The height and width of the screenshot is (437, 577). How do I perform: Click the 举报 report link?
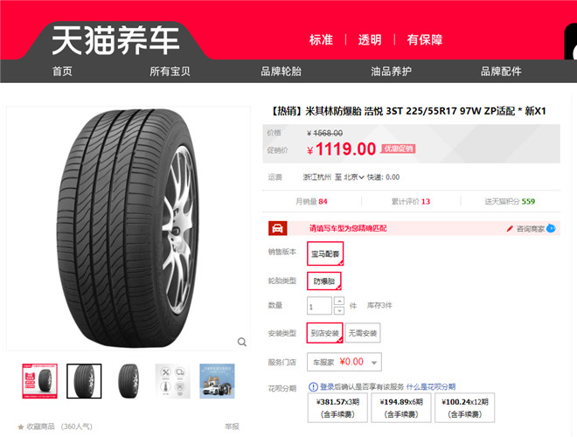click(232, 427)
